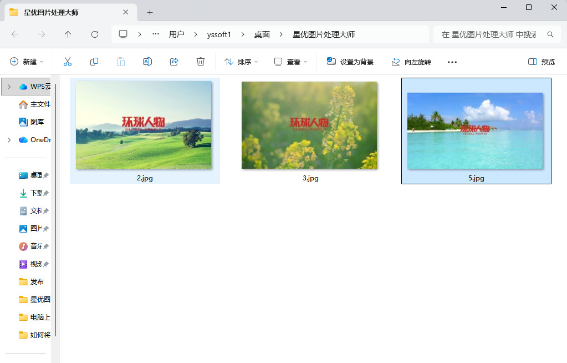Screen dimensions: 567x363
Task: Expand the OneDrive tree node
Action: click(9, 140)
